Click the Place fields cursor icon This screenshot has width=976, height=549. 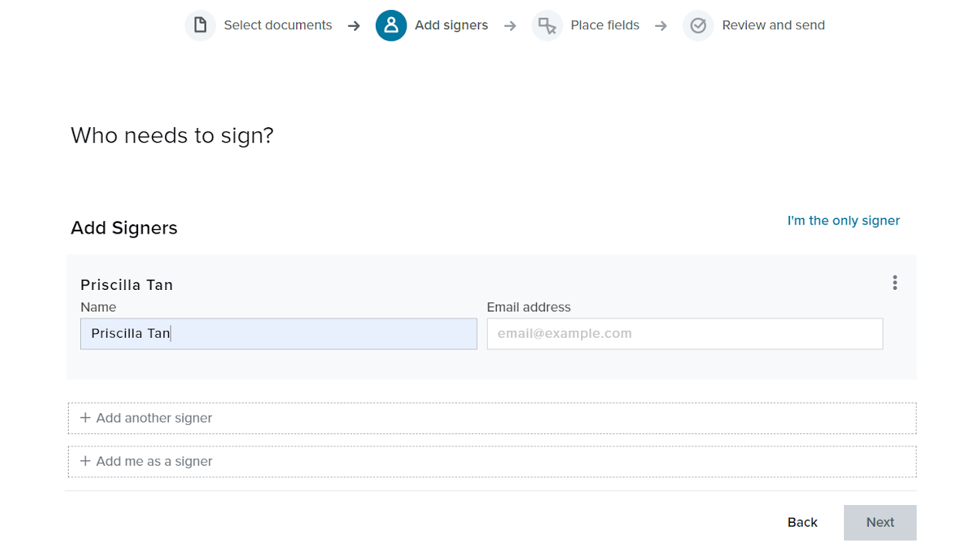click(547, 25)
